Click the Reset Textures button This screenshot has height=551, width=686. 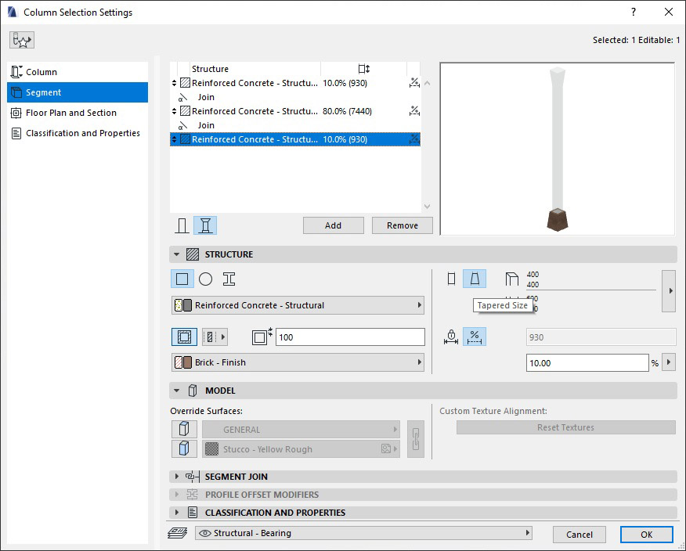(x=565, y=427)
